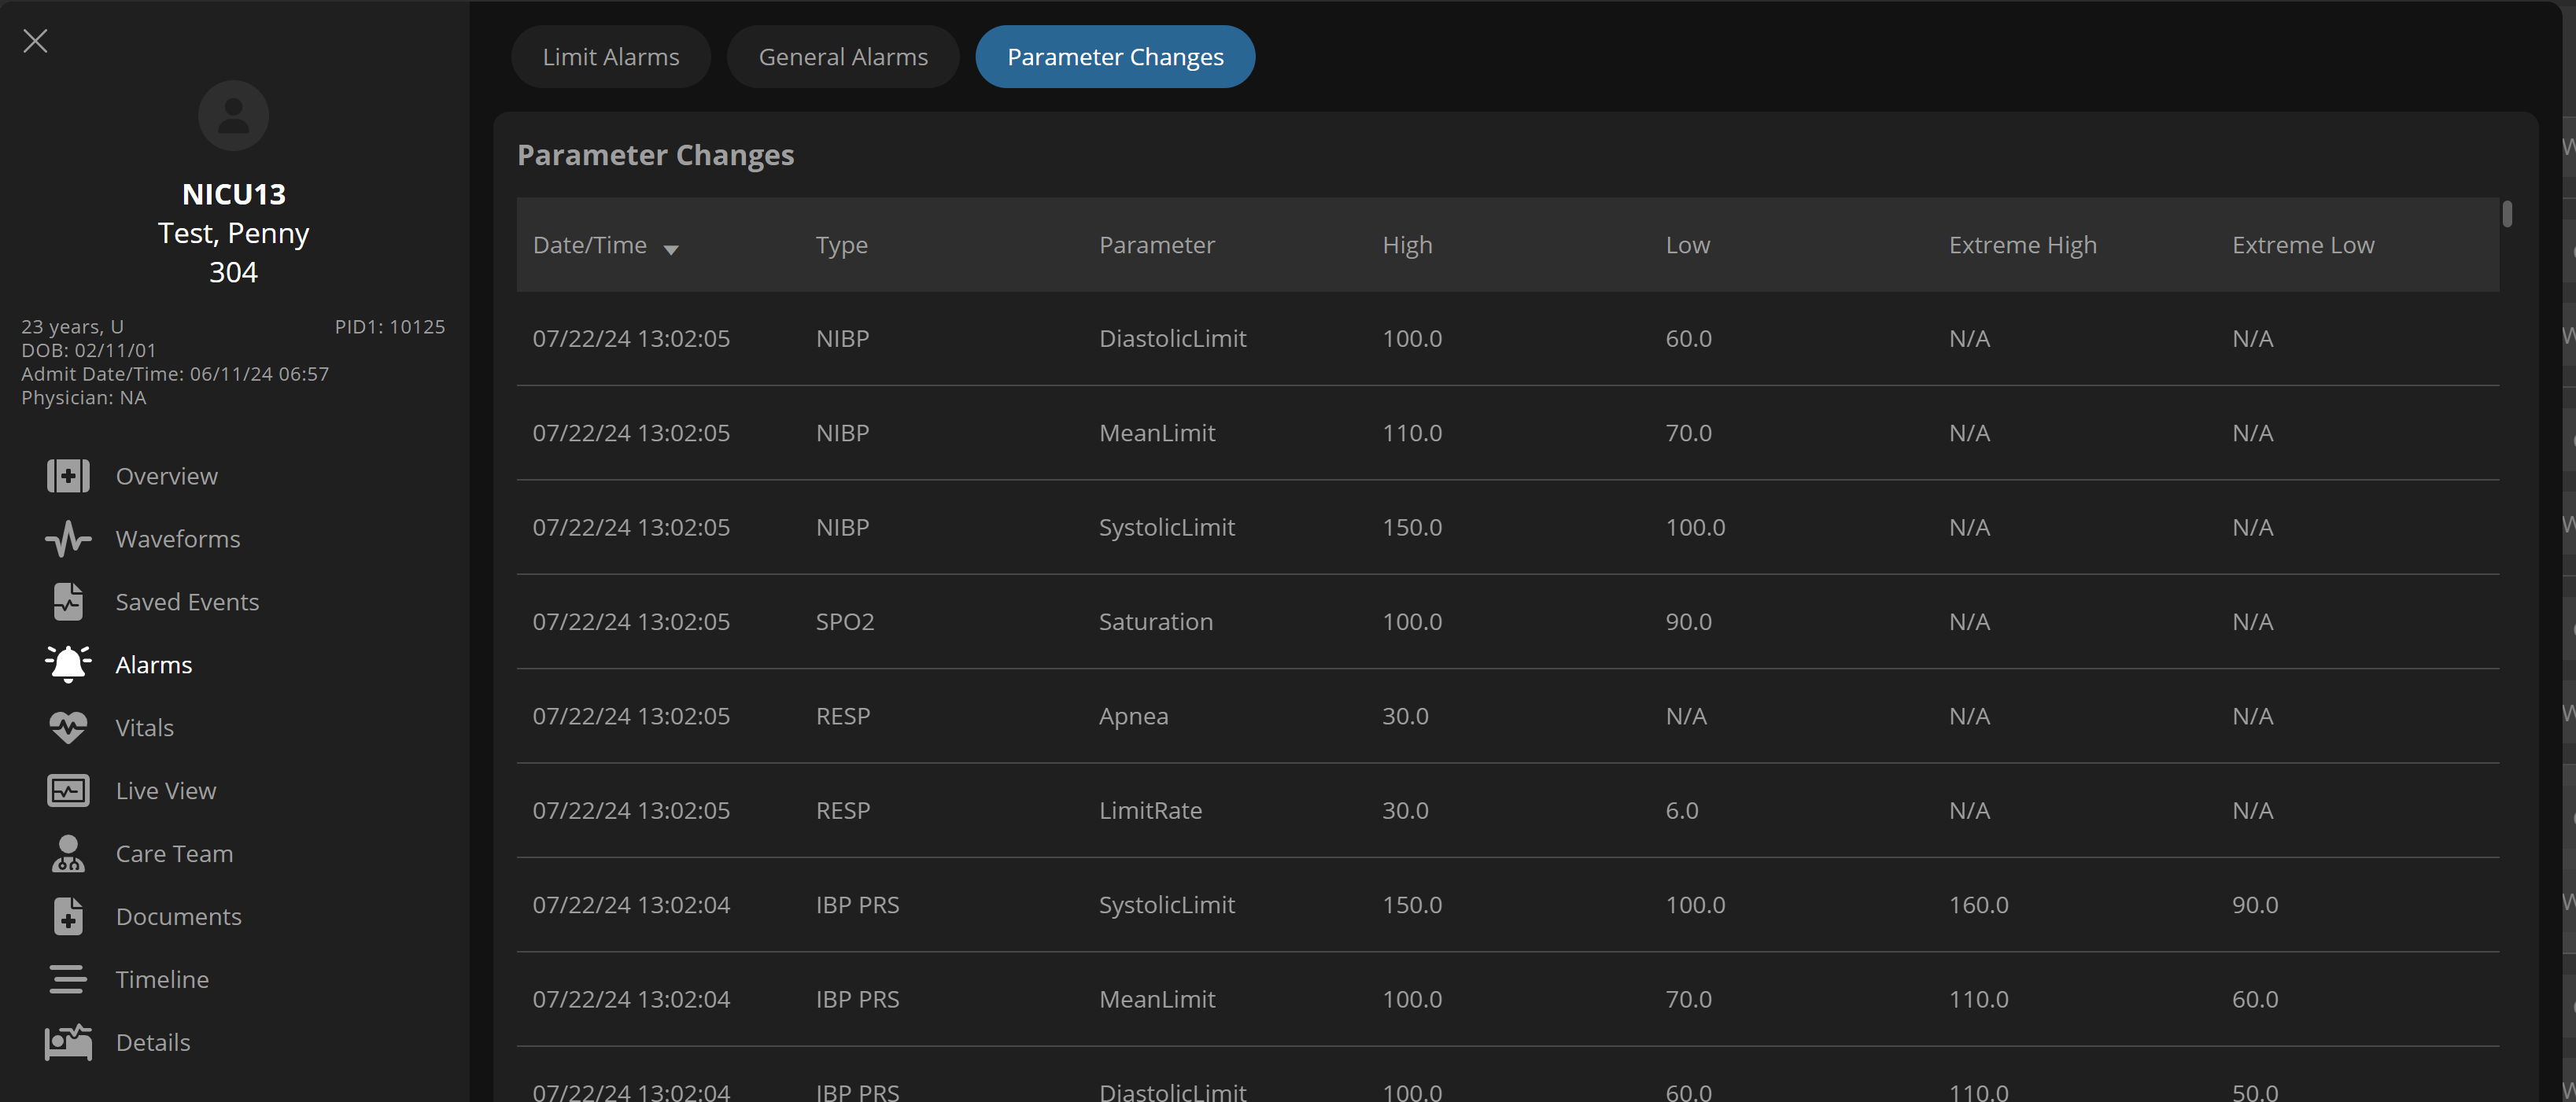Click the Apnea parameter cell
Screen dimensions: 2576x1102
tap(1134, 716)
